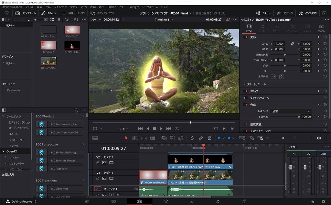Expand the フィルター tree item
The image size is (331, 205).
pos(6,157)
